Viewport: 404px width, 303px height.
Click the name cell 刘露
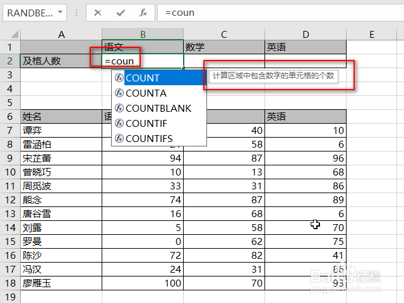pyautogui.click(x=61, y=228)
